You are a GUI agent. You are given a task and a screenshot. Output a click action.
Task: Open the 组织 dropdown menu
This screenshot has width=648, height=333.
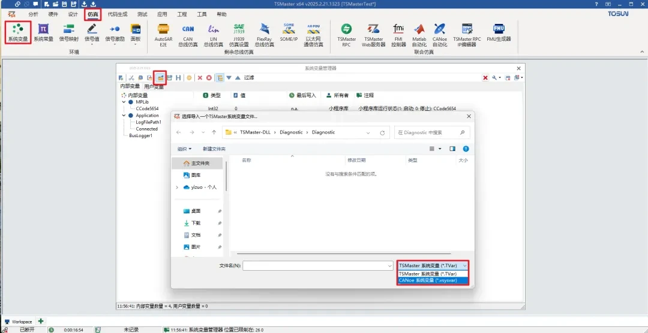point(185,149)
